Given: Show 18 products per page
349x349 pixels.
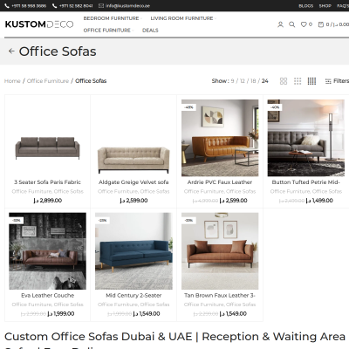Looking at the screenshot, I should 253,81.
